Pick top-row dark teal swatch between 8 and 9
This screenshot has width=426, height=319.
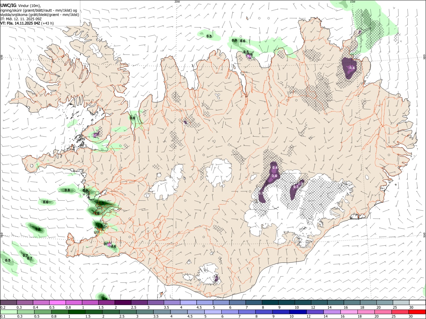click(x=270, y=302)
